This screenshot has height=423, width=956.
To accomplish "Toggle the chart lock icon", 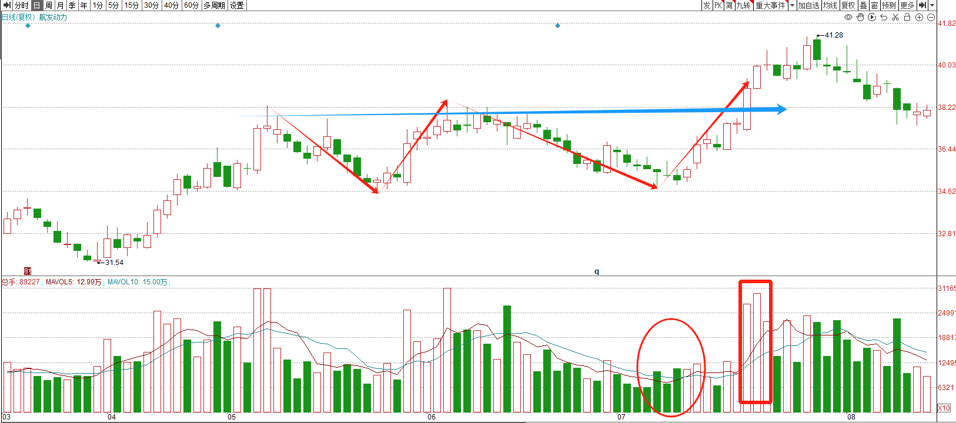I will coord(907,17).
